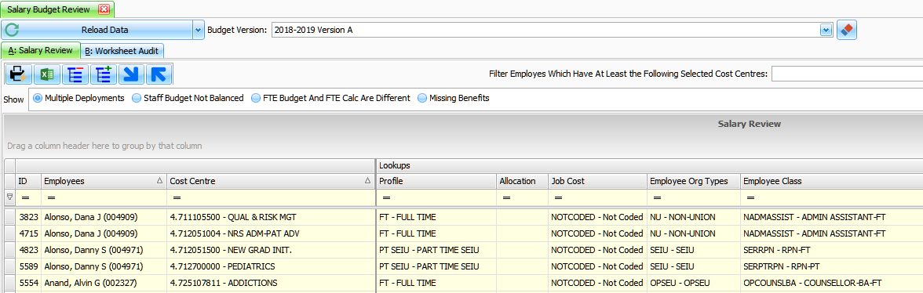Viewport: 923px width, 293px height.
Task: Close the Salary Budget Review tab
Action: pos(104,9)
